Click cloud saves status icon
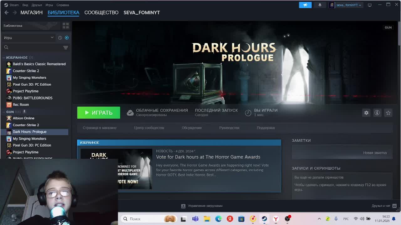Screen dimensions: 401x225 coord(130,113)
